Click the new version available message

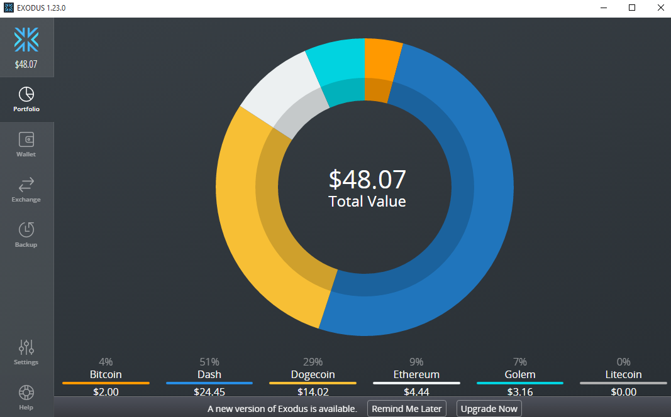click(x=282, y=409)
